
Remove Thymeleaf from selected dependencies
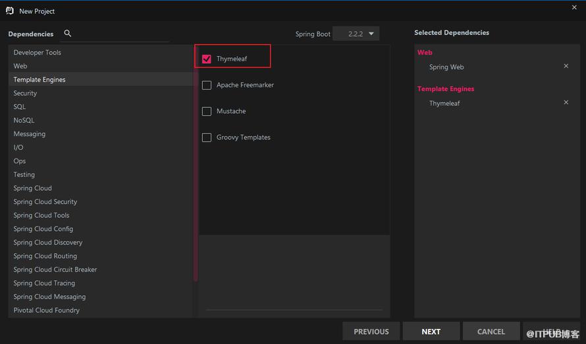pyautogui.click(x=566, y=103)
